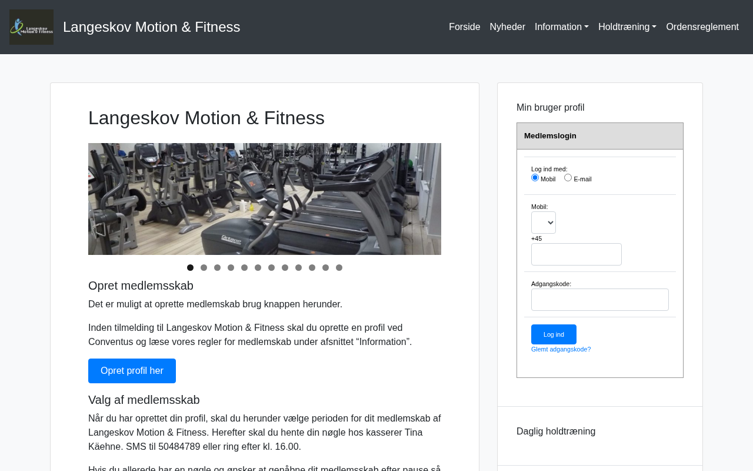Jump to the last carousel slide dot

pos(339,268)
